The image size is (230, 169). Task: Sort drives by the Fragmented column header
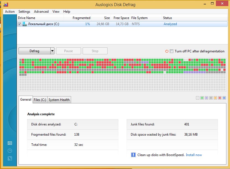[81, 18]
